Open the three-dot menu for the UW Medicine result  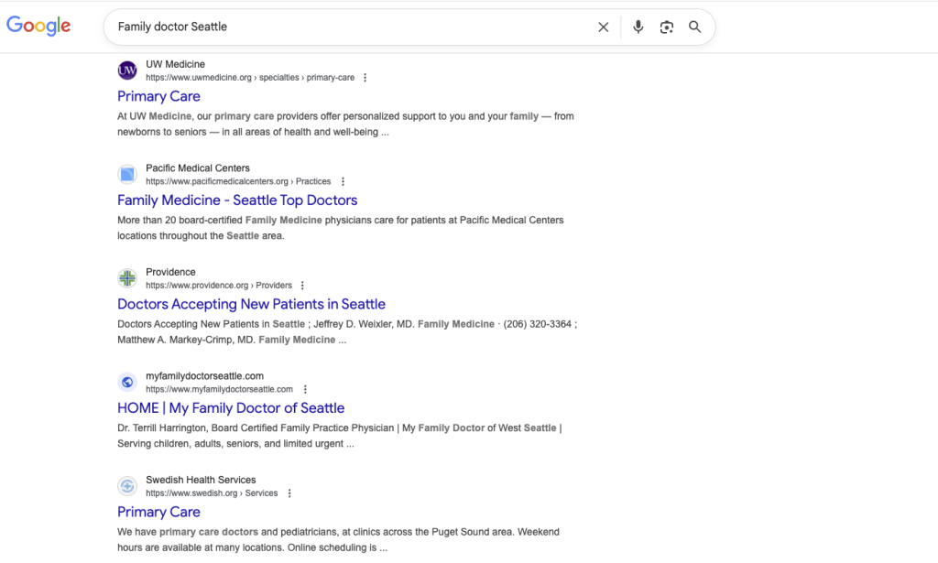point(365,77)
